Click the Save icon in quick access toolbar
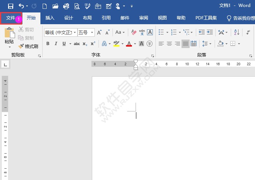Viewport: 255px width, 180px height. tap(10, 6)
